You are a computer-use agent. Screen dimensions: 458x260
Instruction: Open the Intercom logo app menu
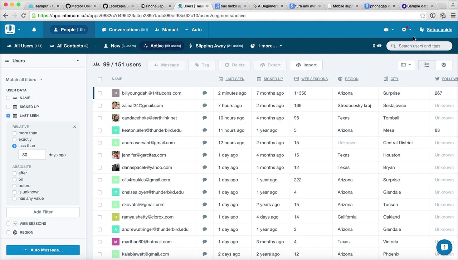tap(13, 30)
